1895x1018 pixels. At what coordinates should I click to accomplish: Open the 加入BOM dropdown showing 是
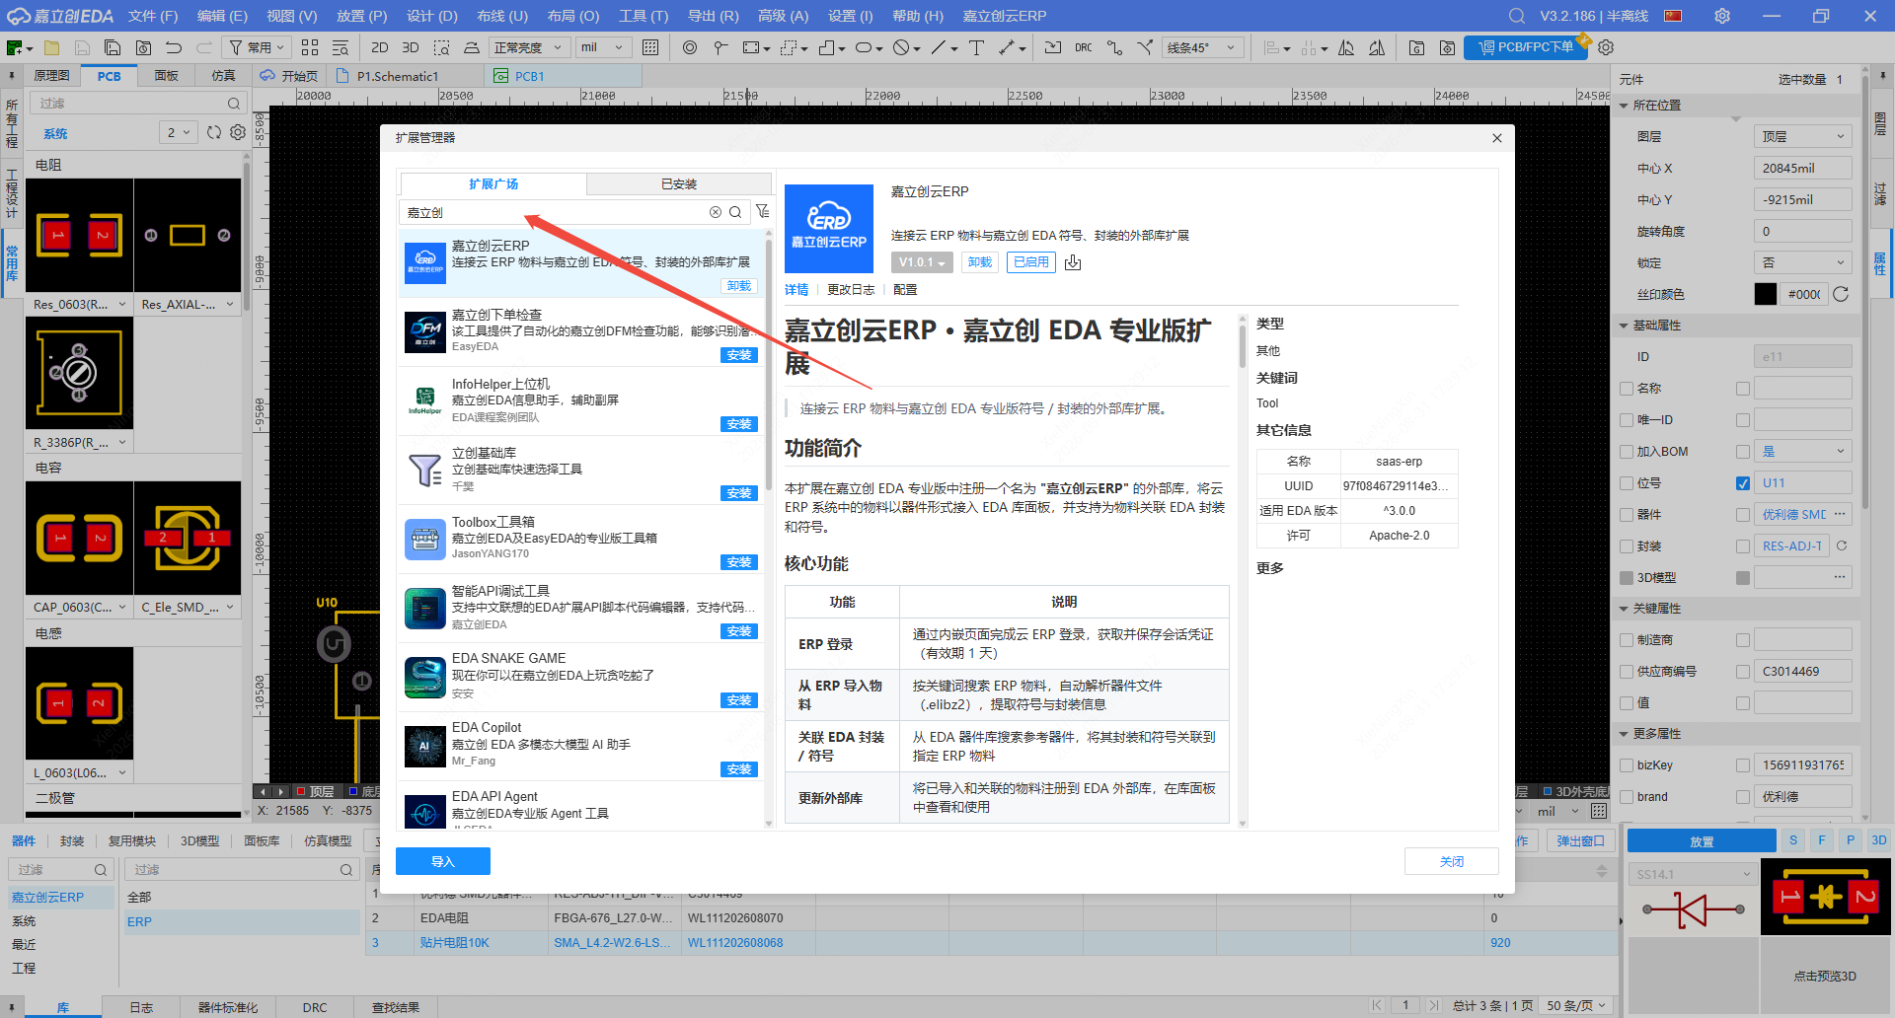(x=1802, y=452)
